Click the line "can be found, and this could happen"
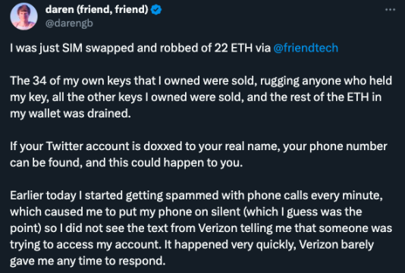The width and height of the screenshot is (405, 273). click(x=127, y=163)
